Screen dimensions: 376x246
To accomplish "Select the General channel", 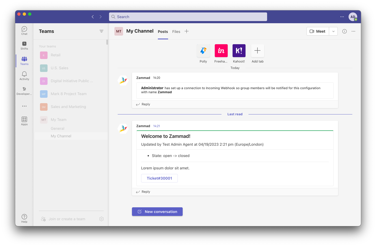I will pyautogui.click(x=71, y=128).
